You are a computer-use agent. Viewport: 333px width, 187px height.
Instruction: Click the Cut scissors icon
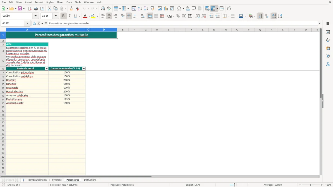point(49,9)
